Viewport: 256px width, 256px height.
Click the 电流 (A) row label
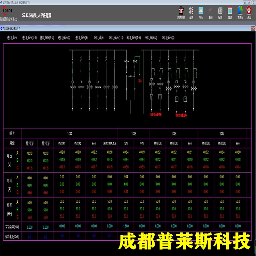[10, 185]
